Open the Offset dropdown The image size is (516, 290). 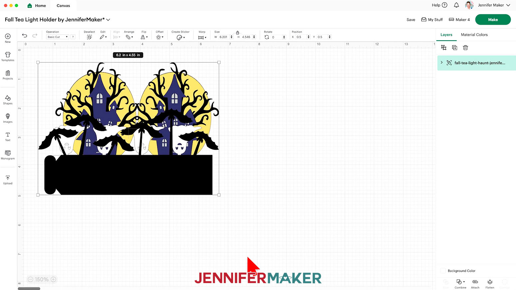click(x=160, y=37)
